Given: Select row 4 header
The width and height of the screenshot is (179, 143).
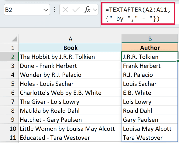Looking at the screenshot, I should coord(9,75).
